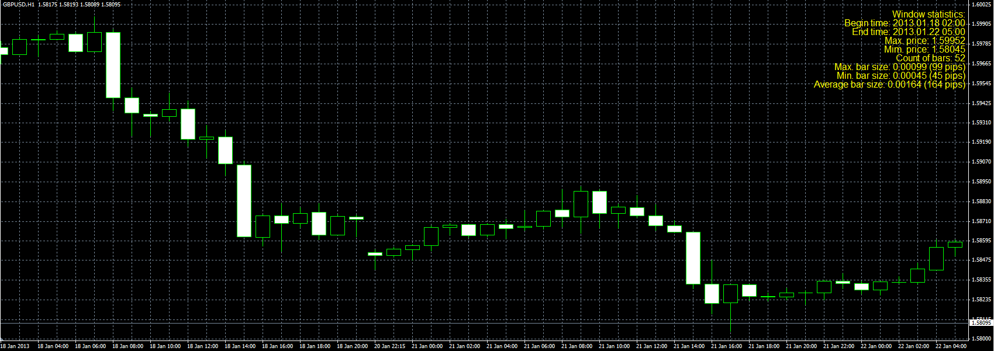Click price scale label 1.59425
The image size is (994, 351).
pos(982,103)
